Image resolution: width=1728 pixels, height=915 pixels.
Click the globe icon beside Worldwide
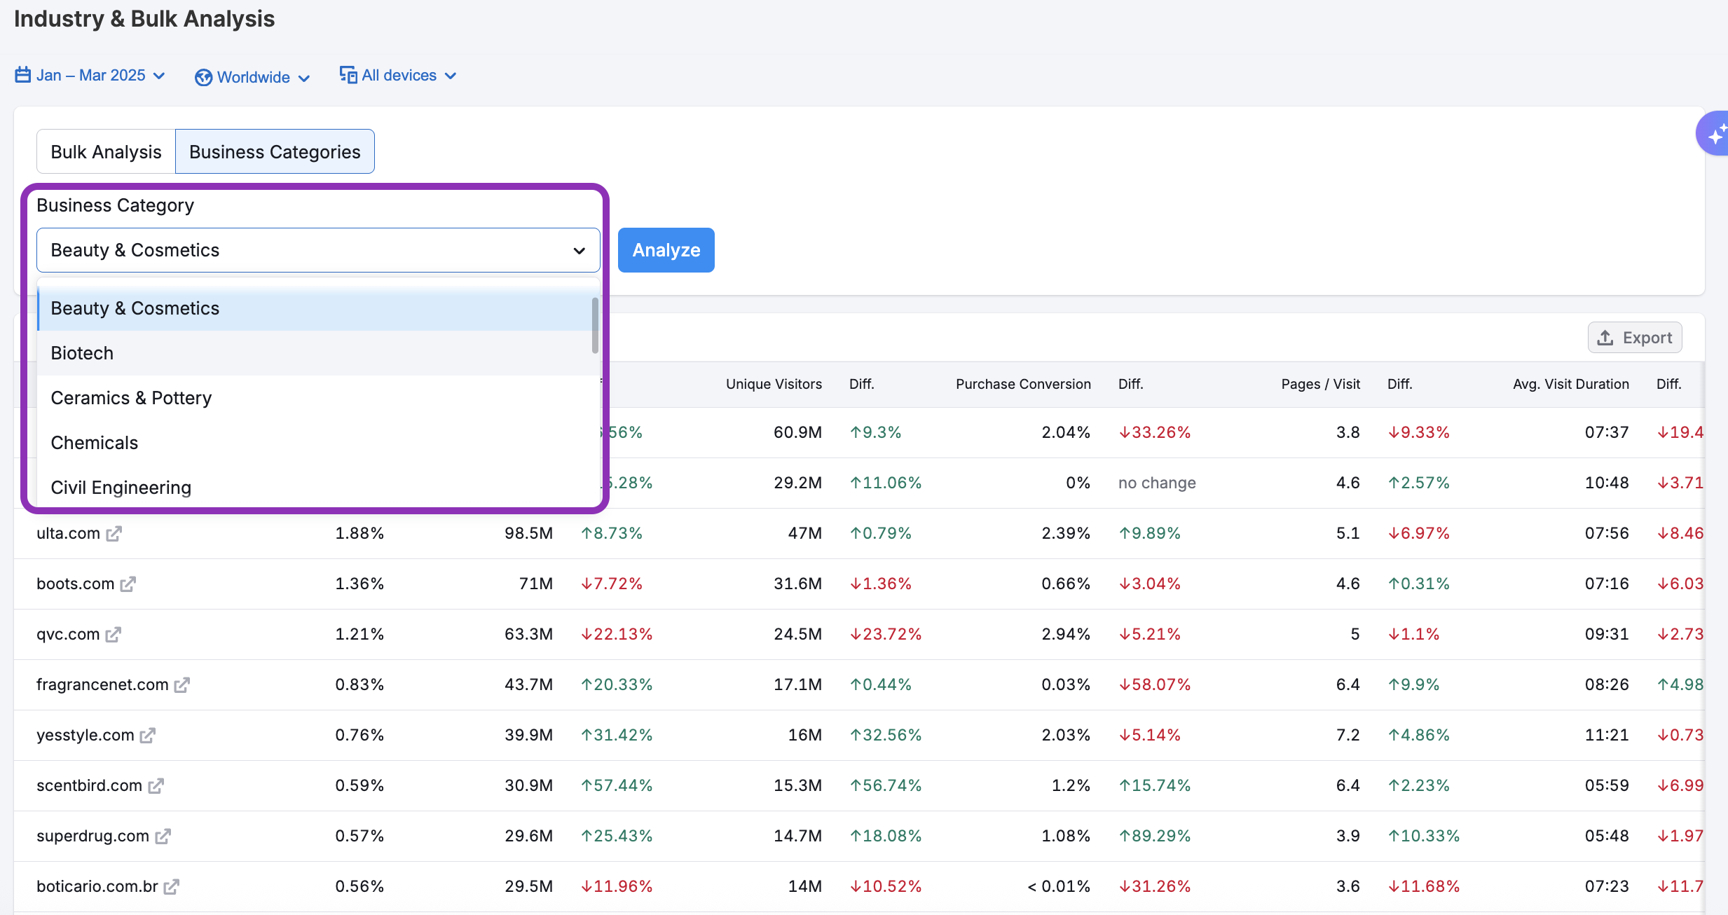pyautogui.click(x=203, y=77)
